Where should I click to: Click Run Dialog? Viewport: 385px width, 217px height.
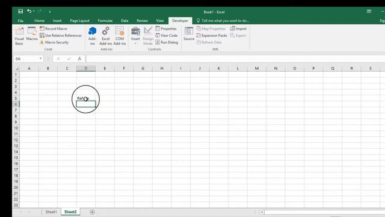coord(167,42)
